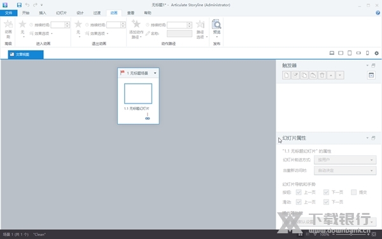Click exit animation duration field
The image size is (382, 239).
coord(113,25)
